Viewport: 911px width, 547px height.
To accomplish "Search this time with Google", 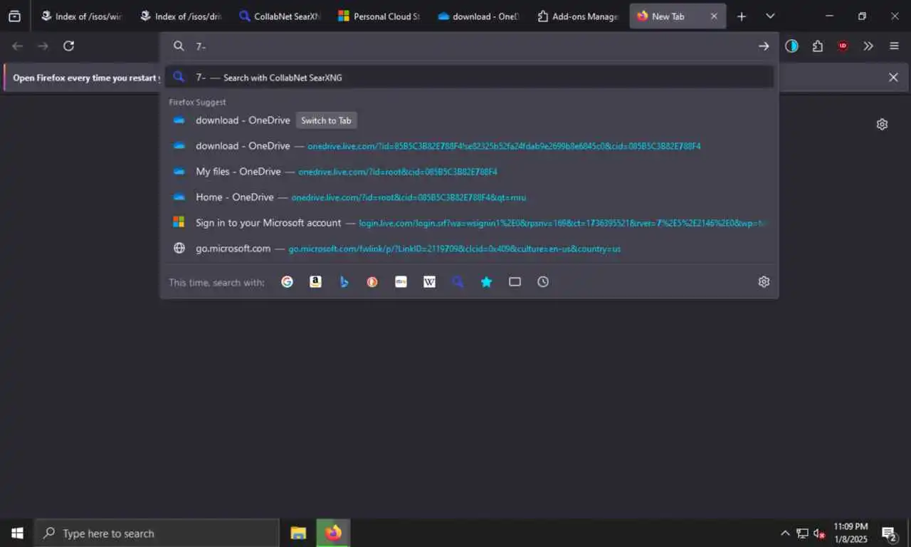I will tap(287, 282).
